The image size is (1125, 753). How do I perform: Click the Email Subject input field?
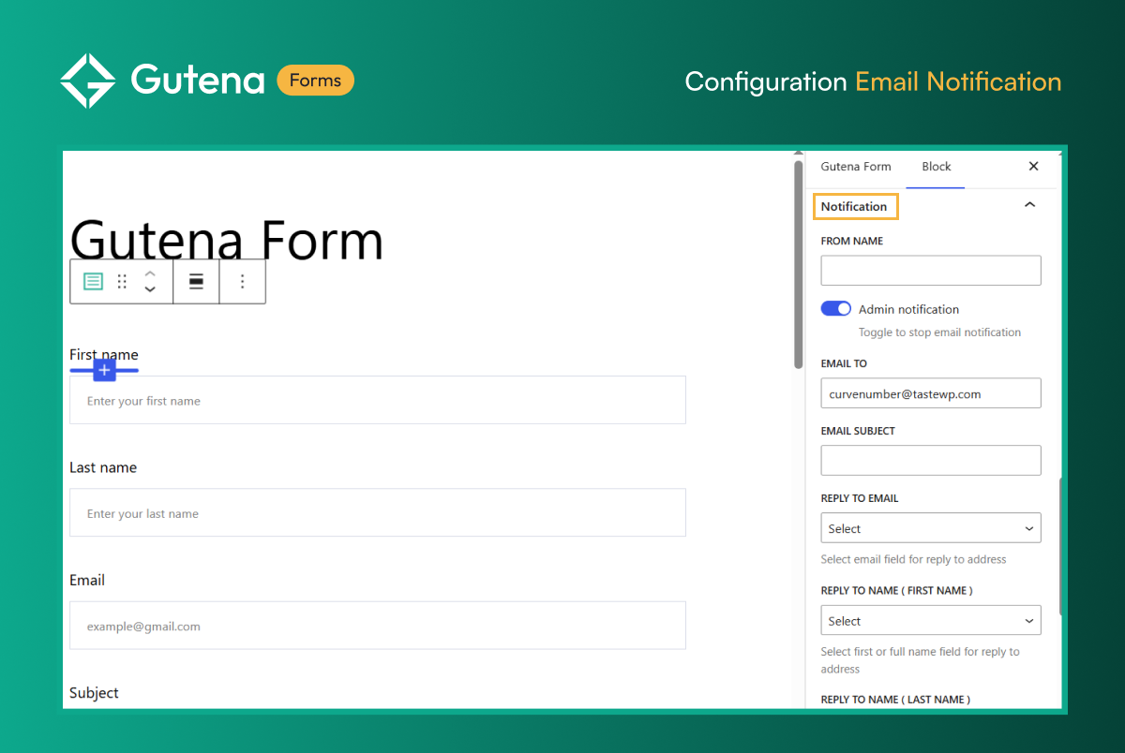pyautogui.click(x=931, y=460)
